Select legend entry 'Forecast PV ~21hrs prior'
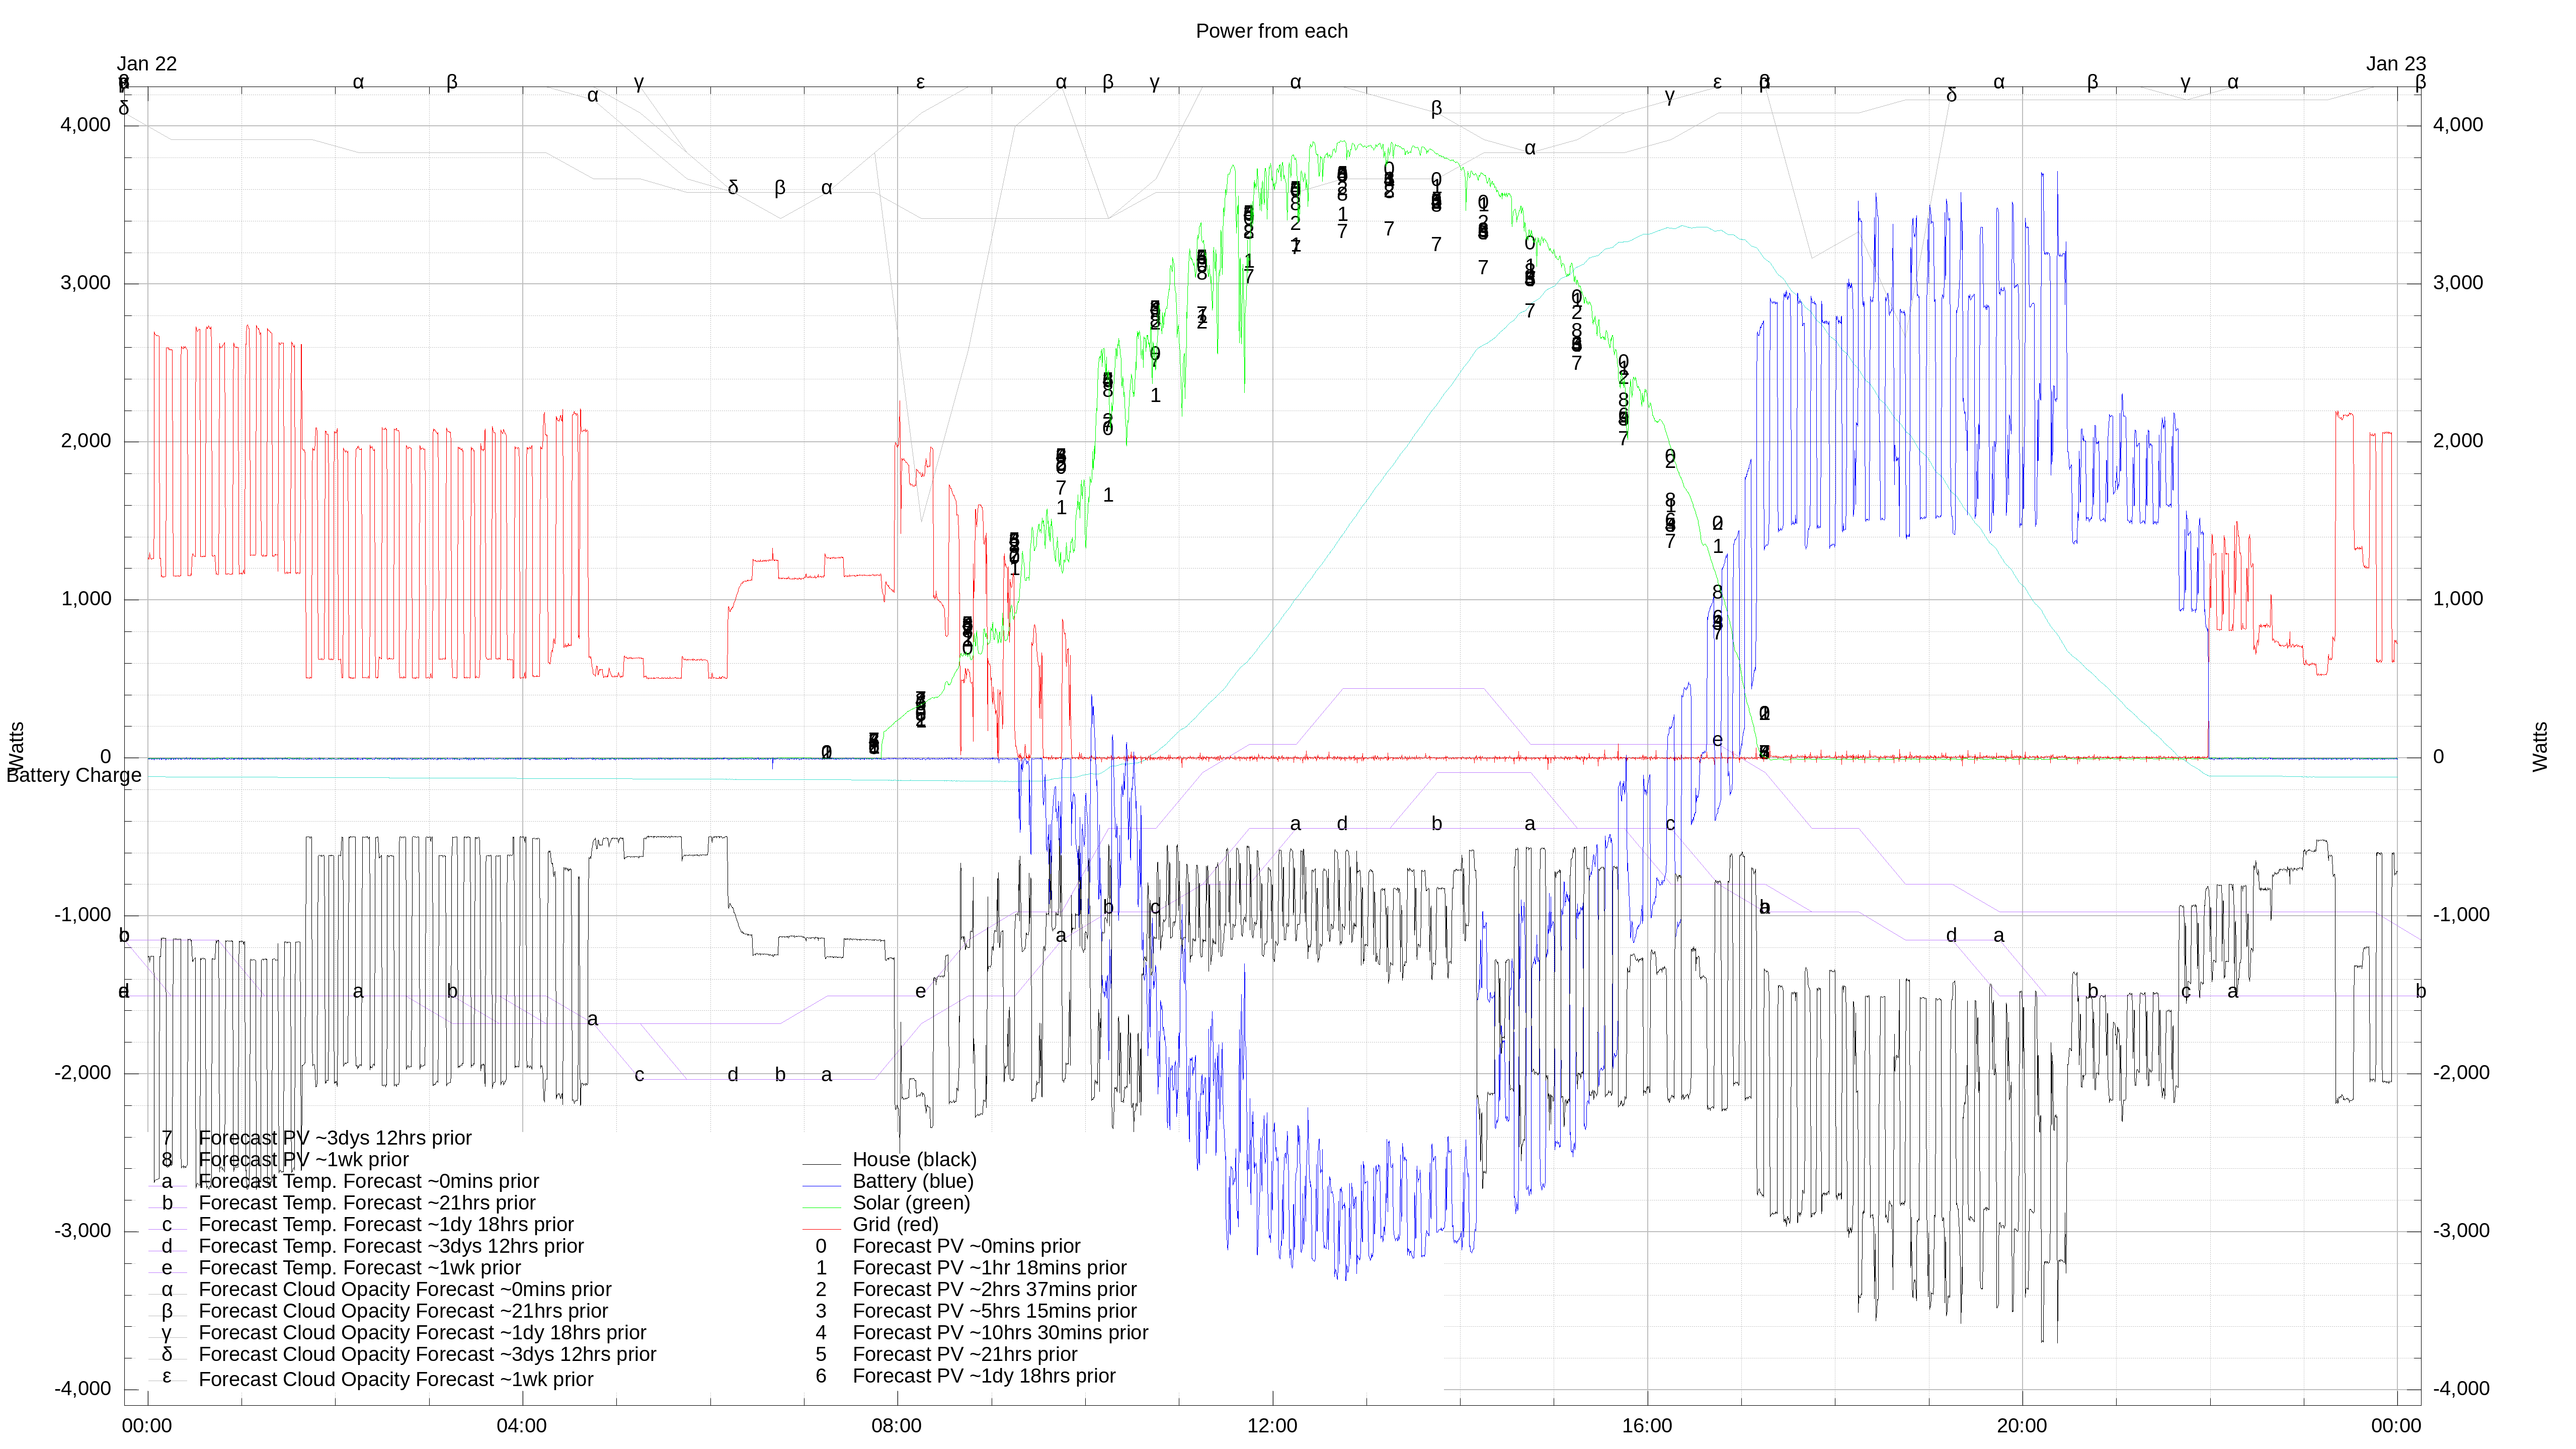This screenshot has width=2576, height=1449. (x=964, y=1354)
